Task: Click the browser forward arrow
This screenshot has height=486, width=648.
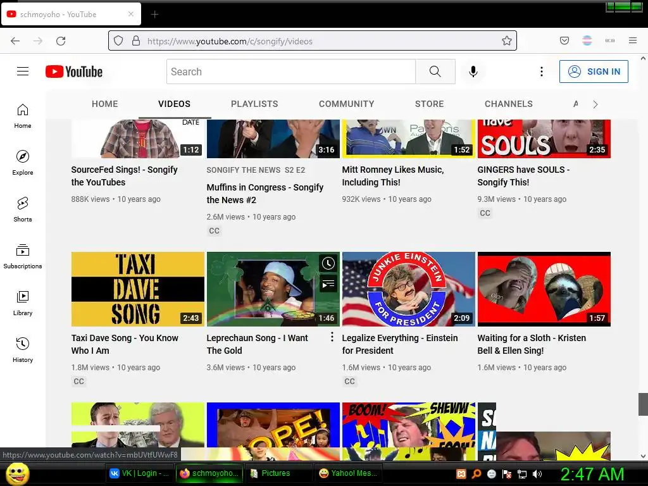Action: pyautogui.click(x=38, y=41)
